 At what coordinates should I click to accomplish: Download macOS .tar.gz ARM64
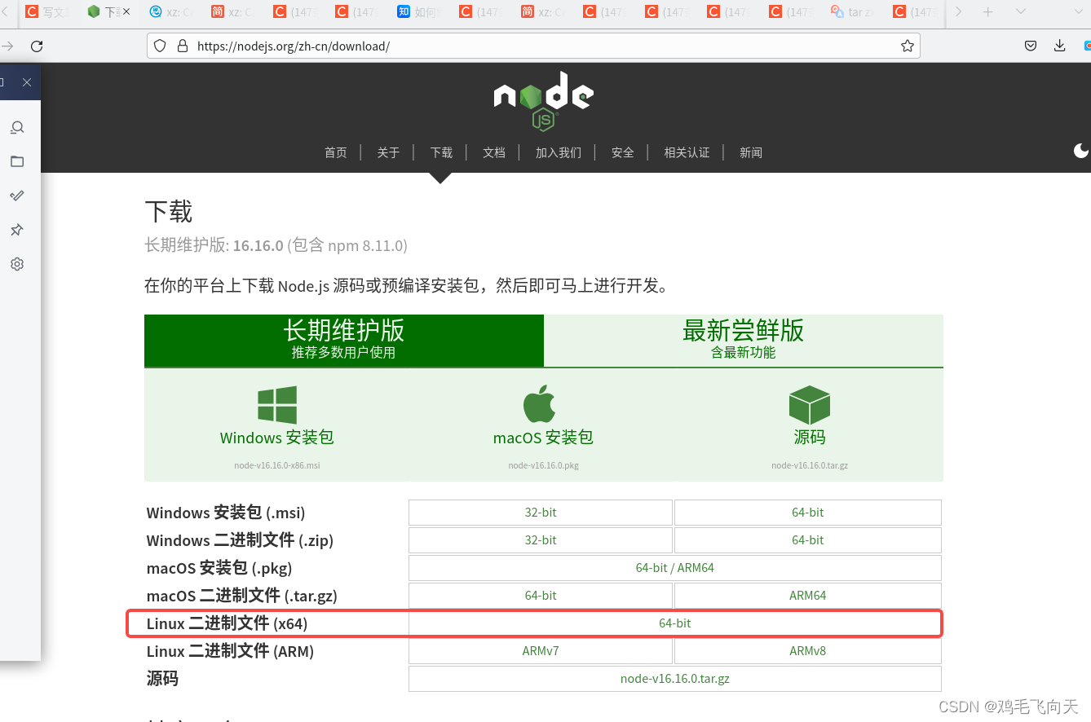pyautogui.click(x=808, y=596)
